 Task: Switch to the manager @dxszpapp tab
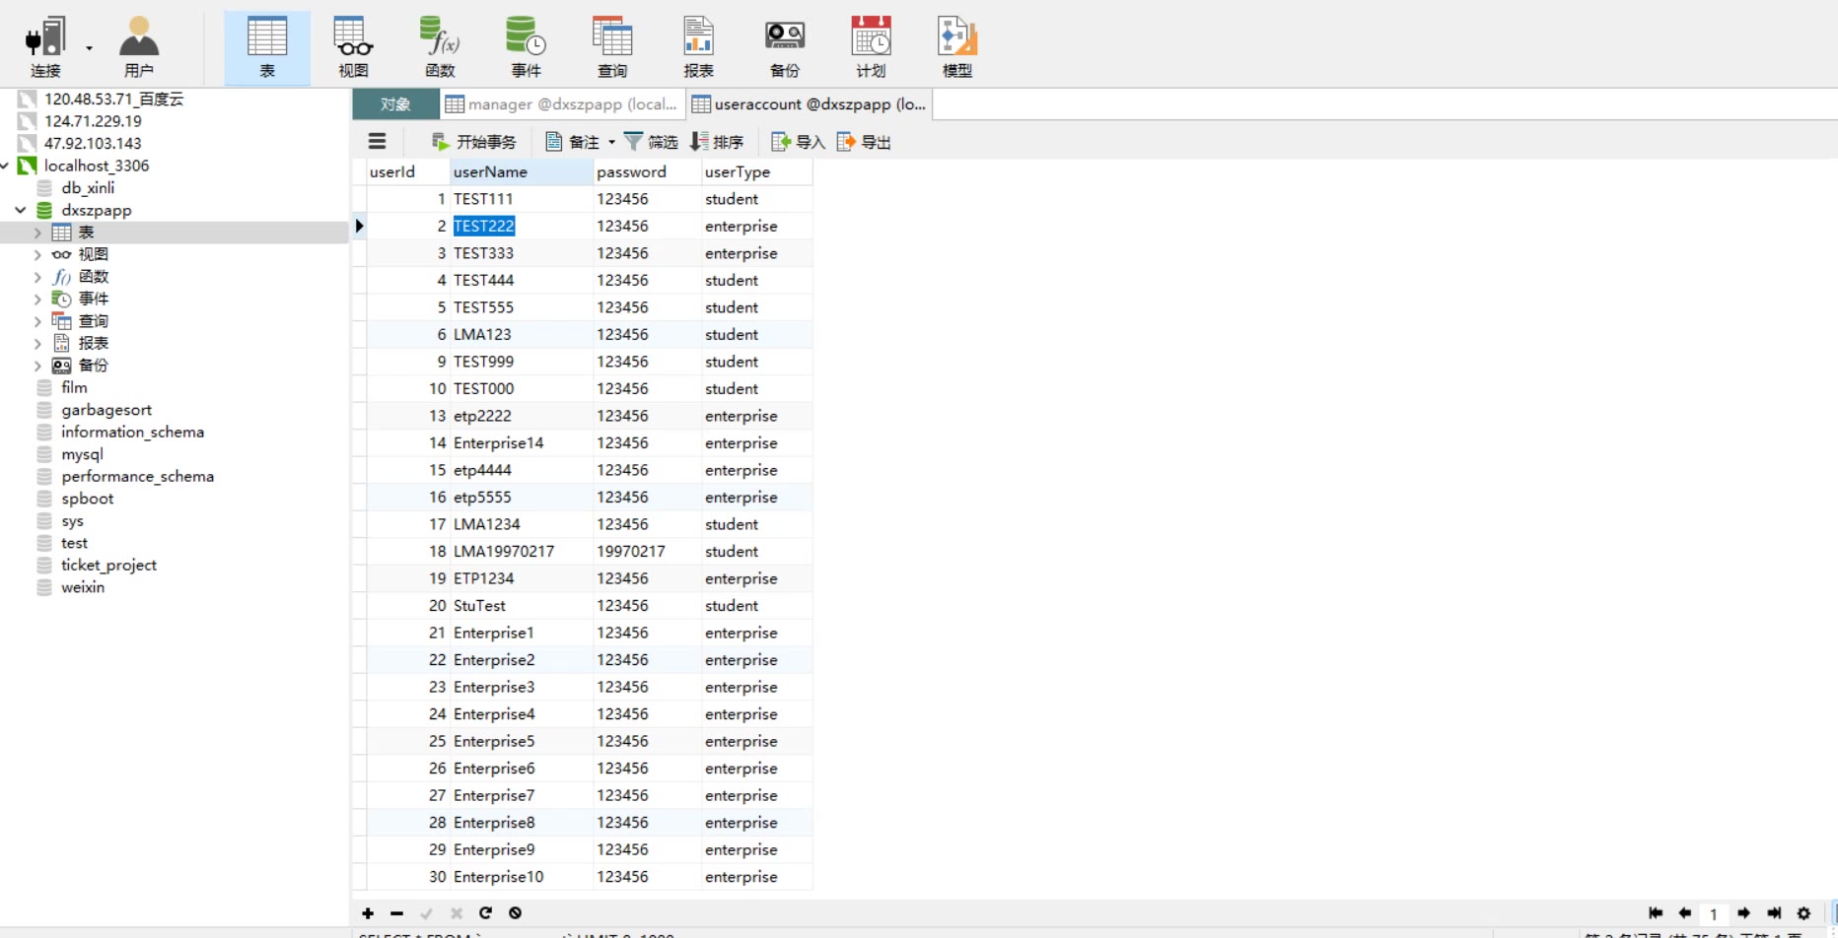(562, 104)
